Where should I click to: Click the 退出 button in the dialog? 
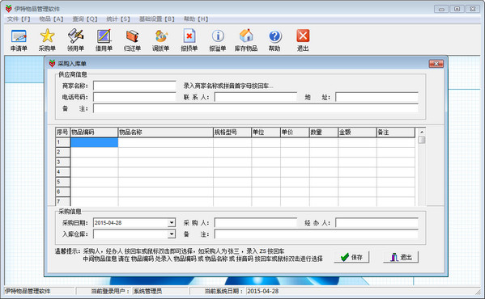pyautogui.click(x=401, y=257)
